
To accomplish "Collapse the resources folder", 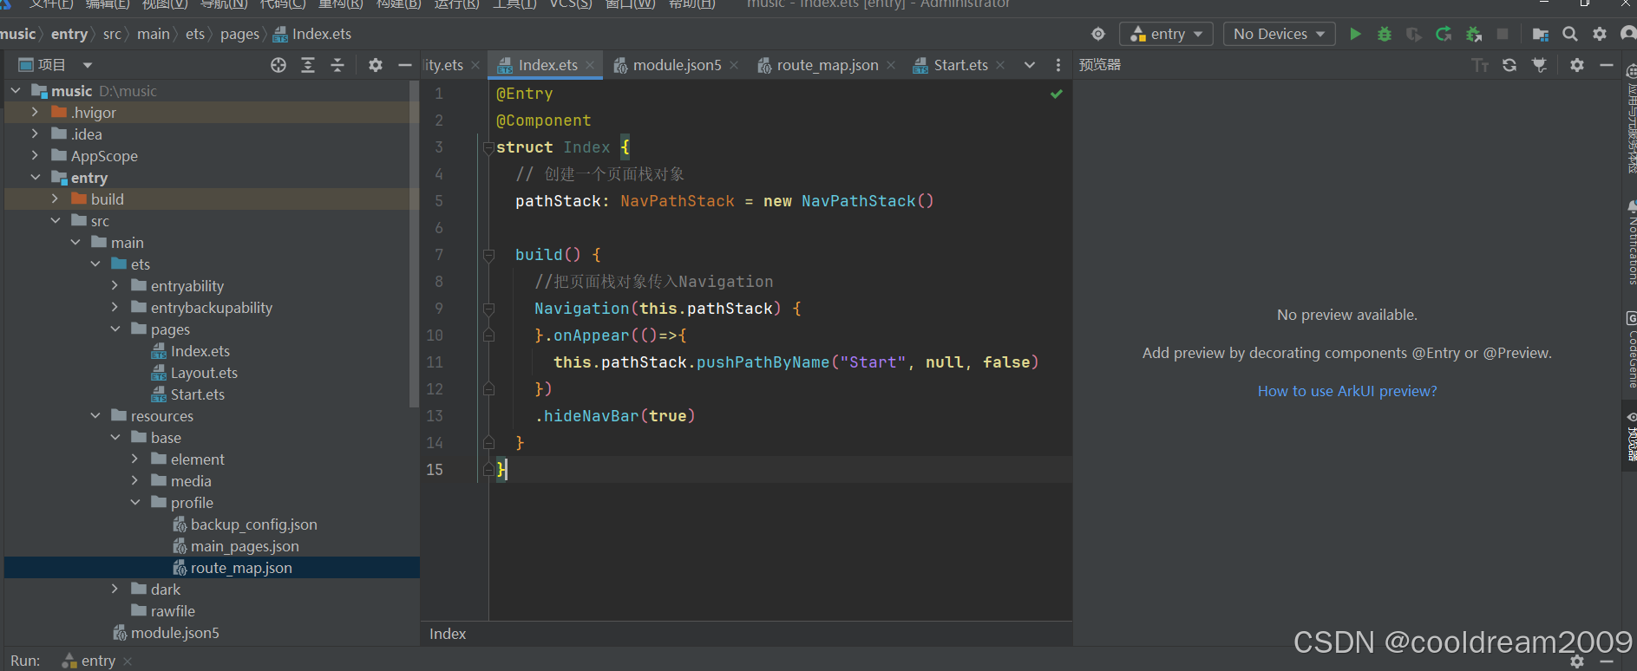I will (x=95, y=415).
